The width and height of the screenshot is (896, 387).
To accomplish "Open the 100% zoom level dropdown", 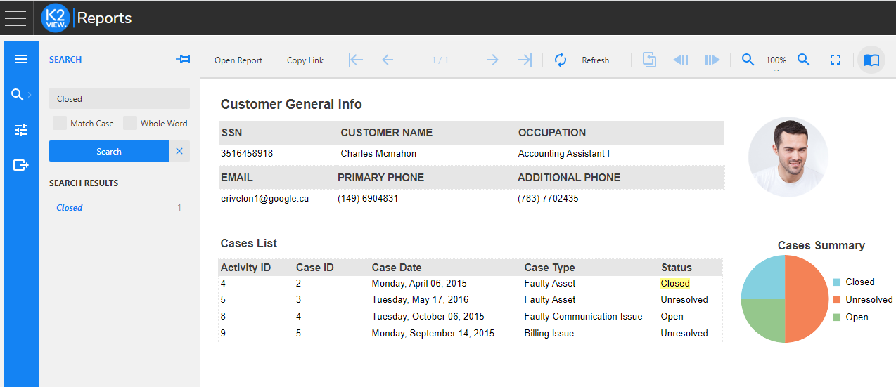I will [x=776, y=62].
